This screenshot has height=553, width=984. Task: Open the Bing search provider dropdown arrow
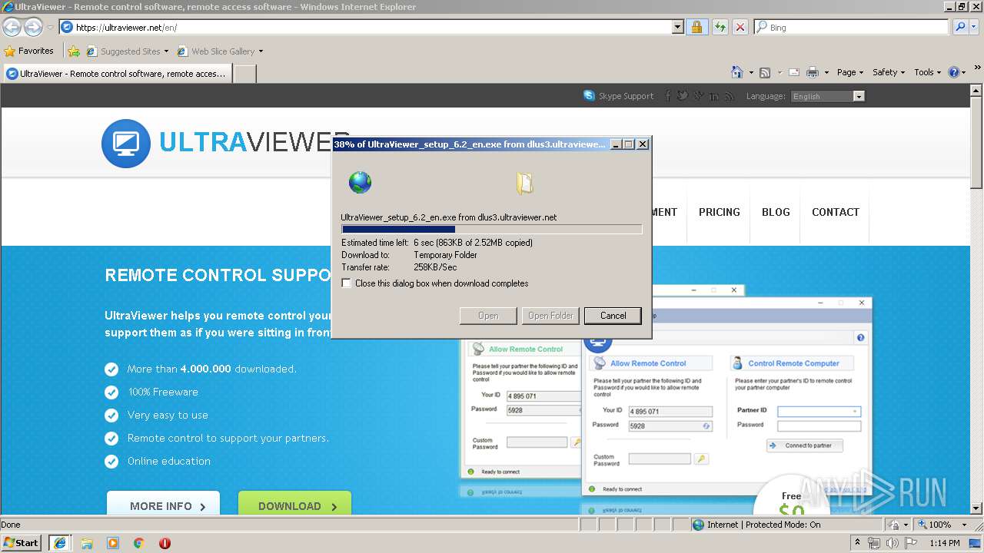coord(975,27)
